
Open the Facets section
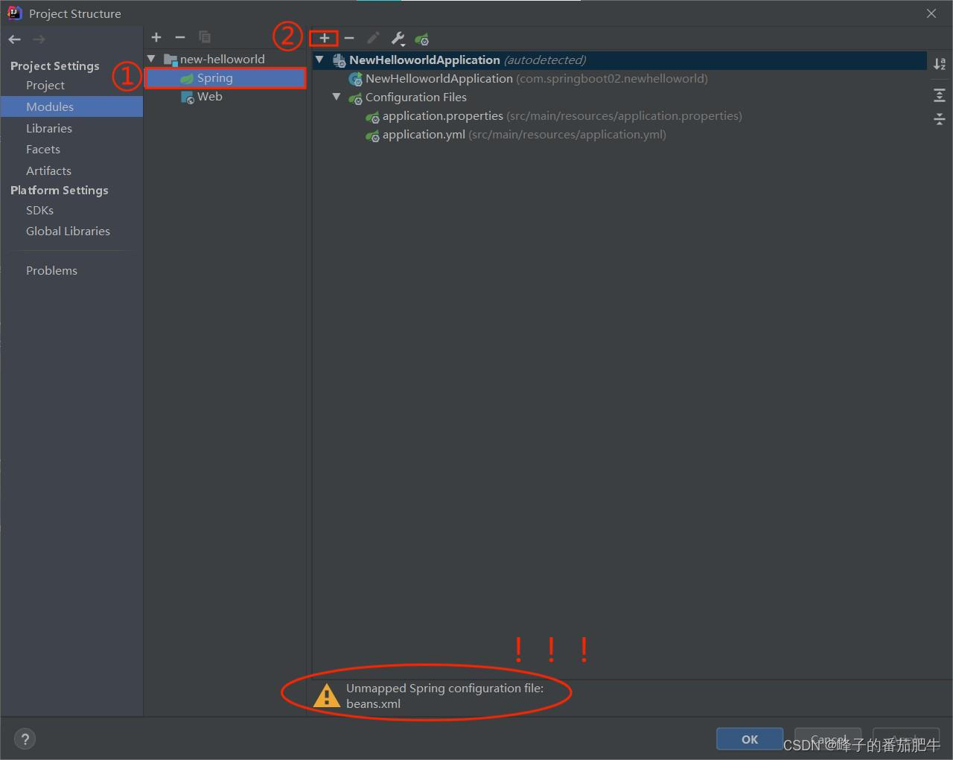(43, 149)
